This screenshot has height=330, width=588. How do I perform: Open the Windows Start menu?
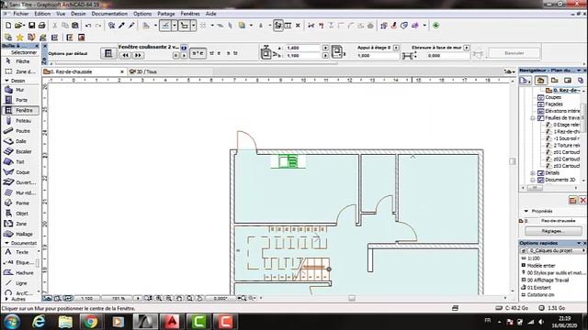pyautogui.click(x=12, y=322)
